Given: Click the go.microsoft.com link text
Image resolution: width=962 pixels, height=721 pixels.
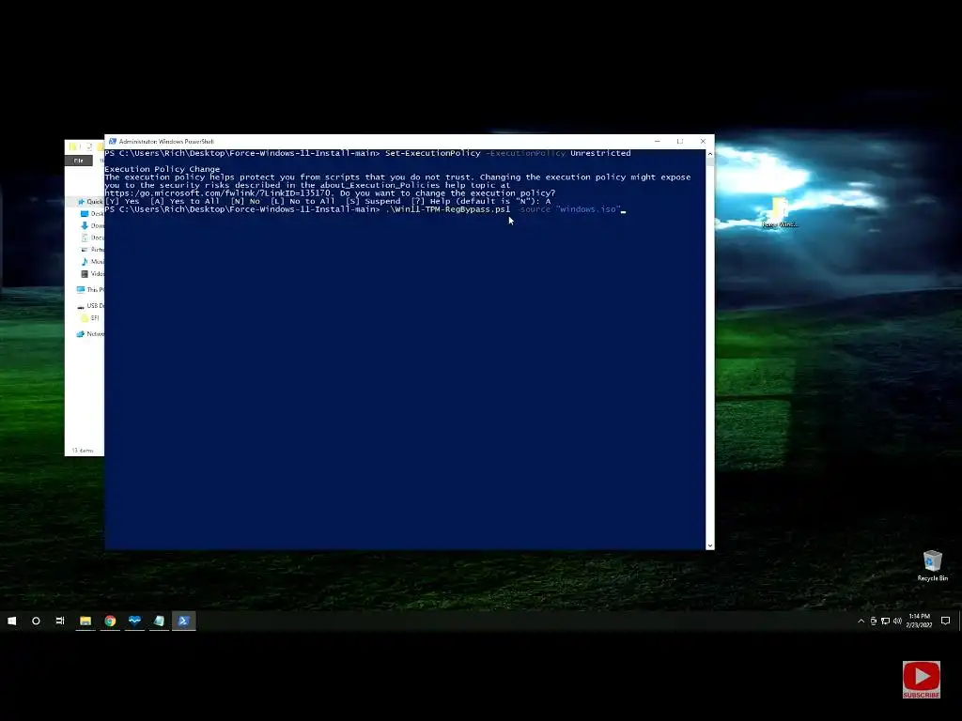Looking at the screenshot, I should click(x=218, y=193).
